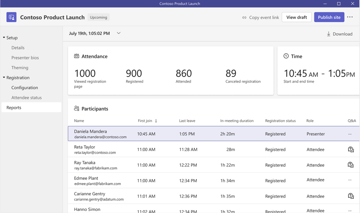Click email carianne.gentry@adatum.com
This screenshot has height=213, width=360.
[99, 199]
